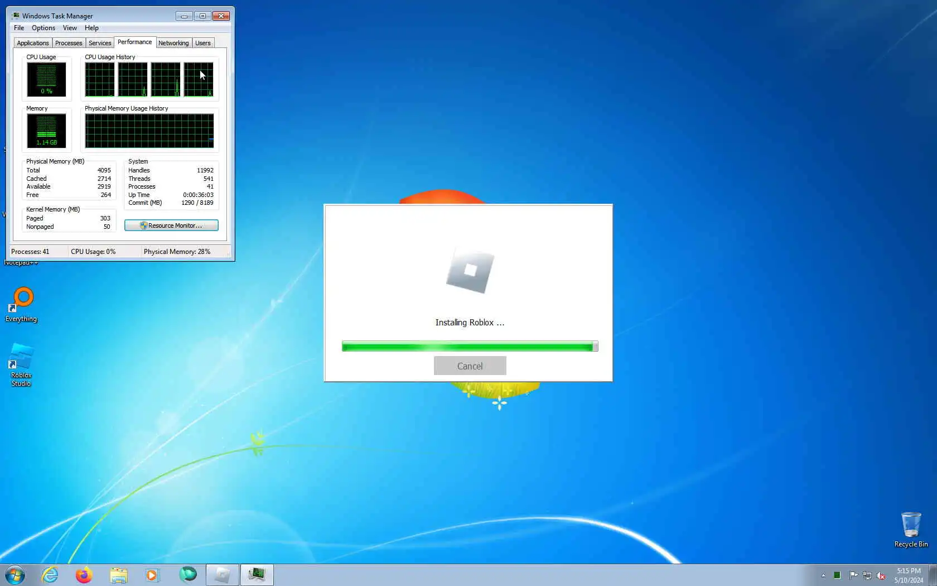This screenshot has width=937, height=586.
Task: Select the Task Manager taskbar button
Action: pyautogui.click(x=257, y=575)
